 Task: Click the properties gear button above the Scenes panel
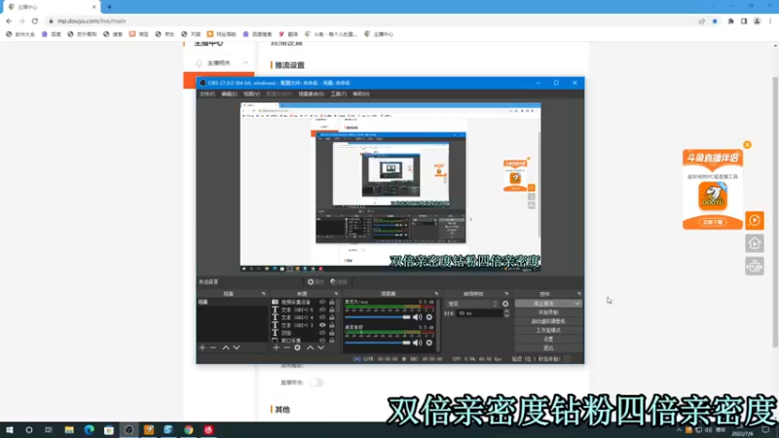315,281
